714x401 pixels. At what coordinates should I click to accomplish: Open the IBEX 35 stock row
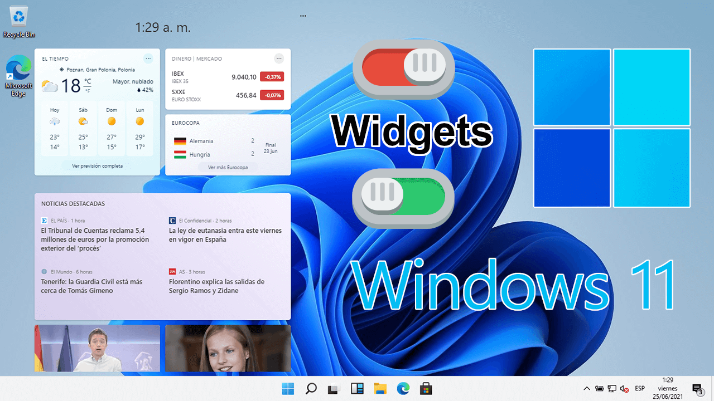point(228,77)
